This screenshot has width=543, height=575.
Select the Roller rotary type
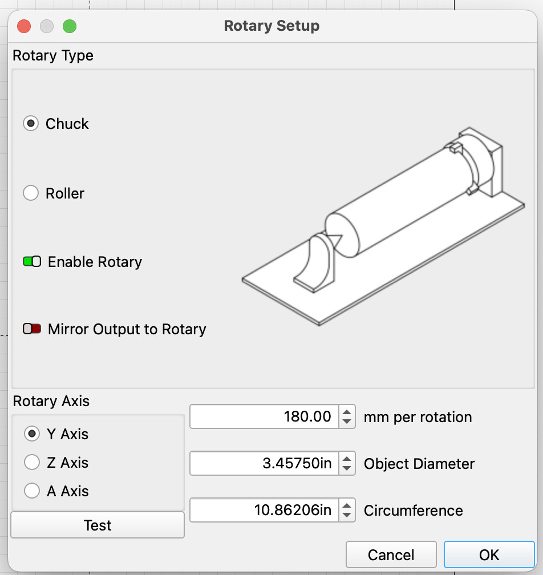(31, 193)
